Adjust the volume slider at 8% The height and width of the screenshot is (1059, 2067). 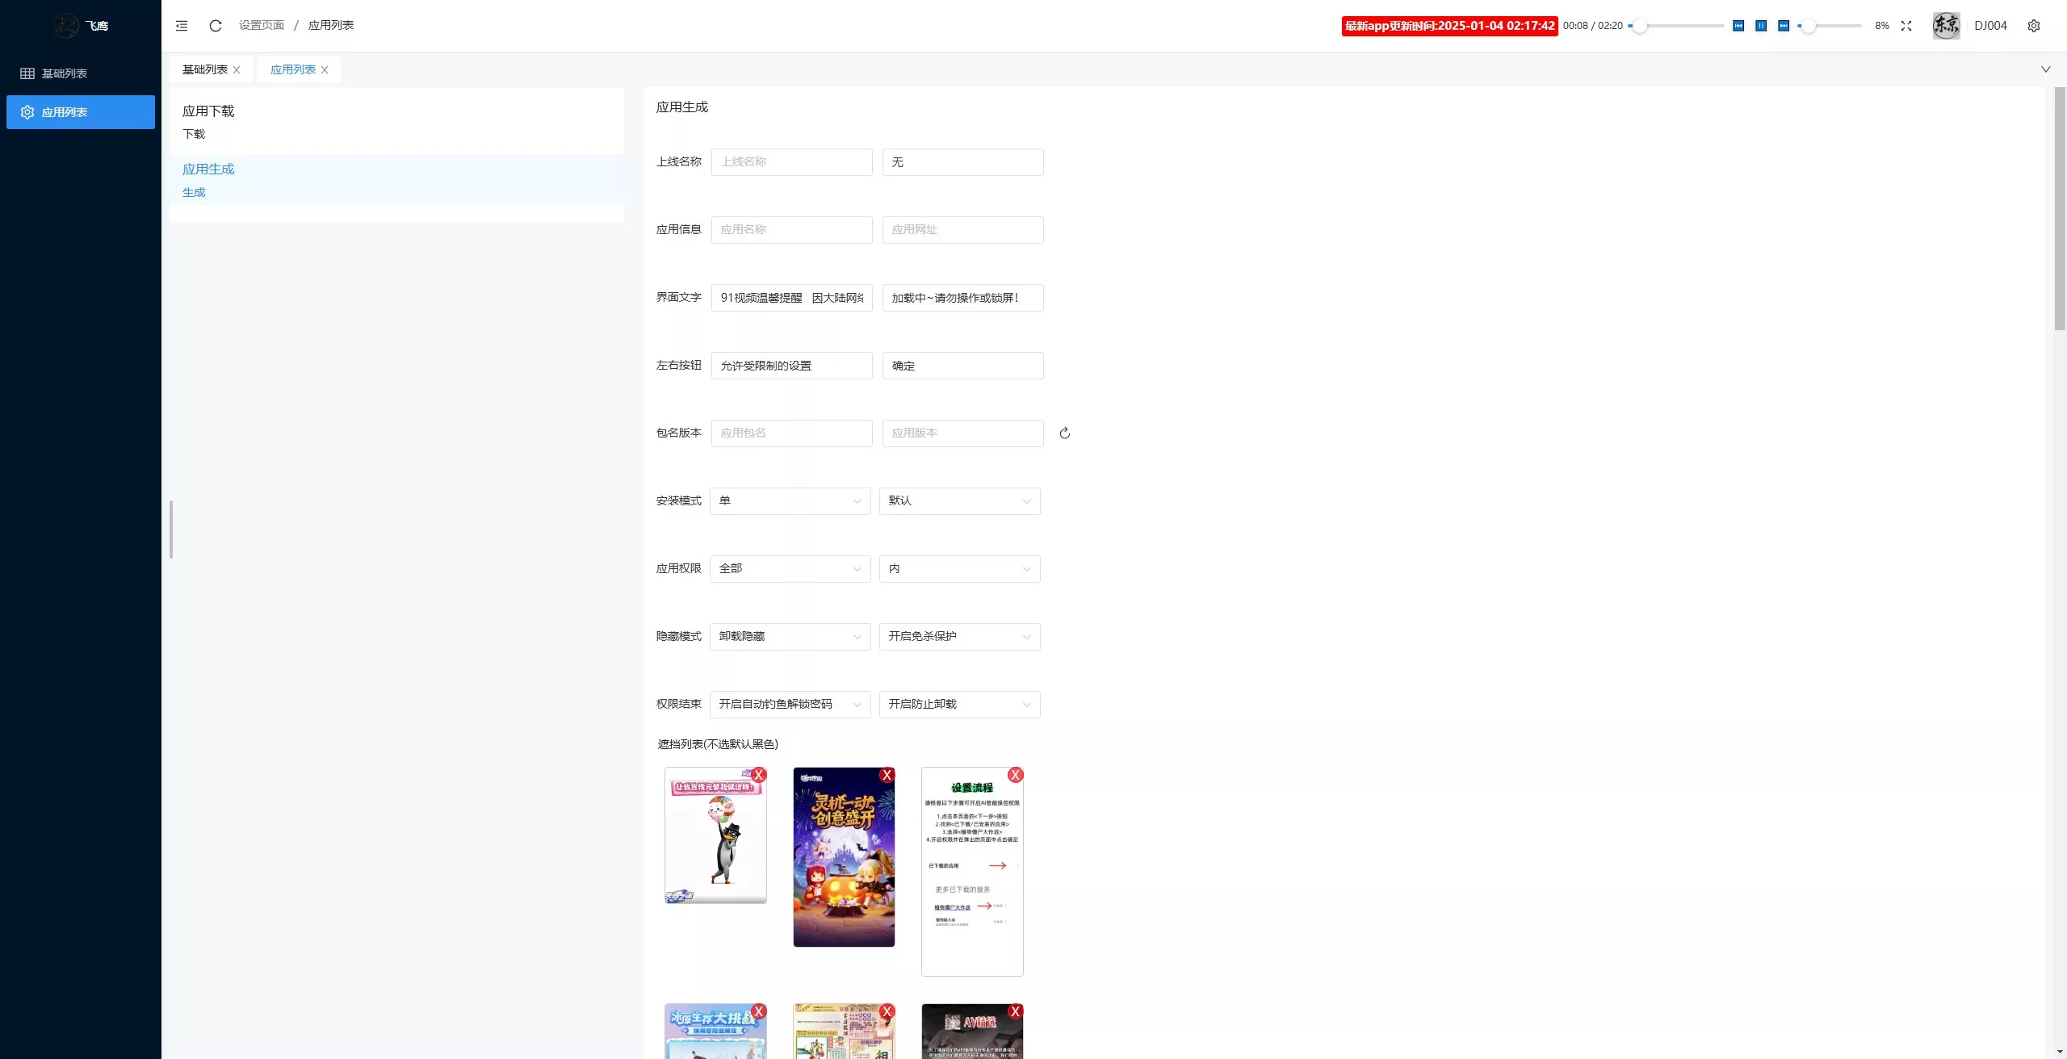click(1809, 26)
